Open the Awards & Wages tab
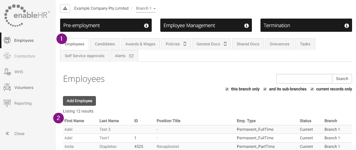 click(x=140, y=44)
